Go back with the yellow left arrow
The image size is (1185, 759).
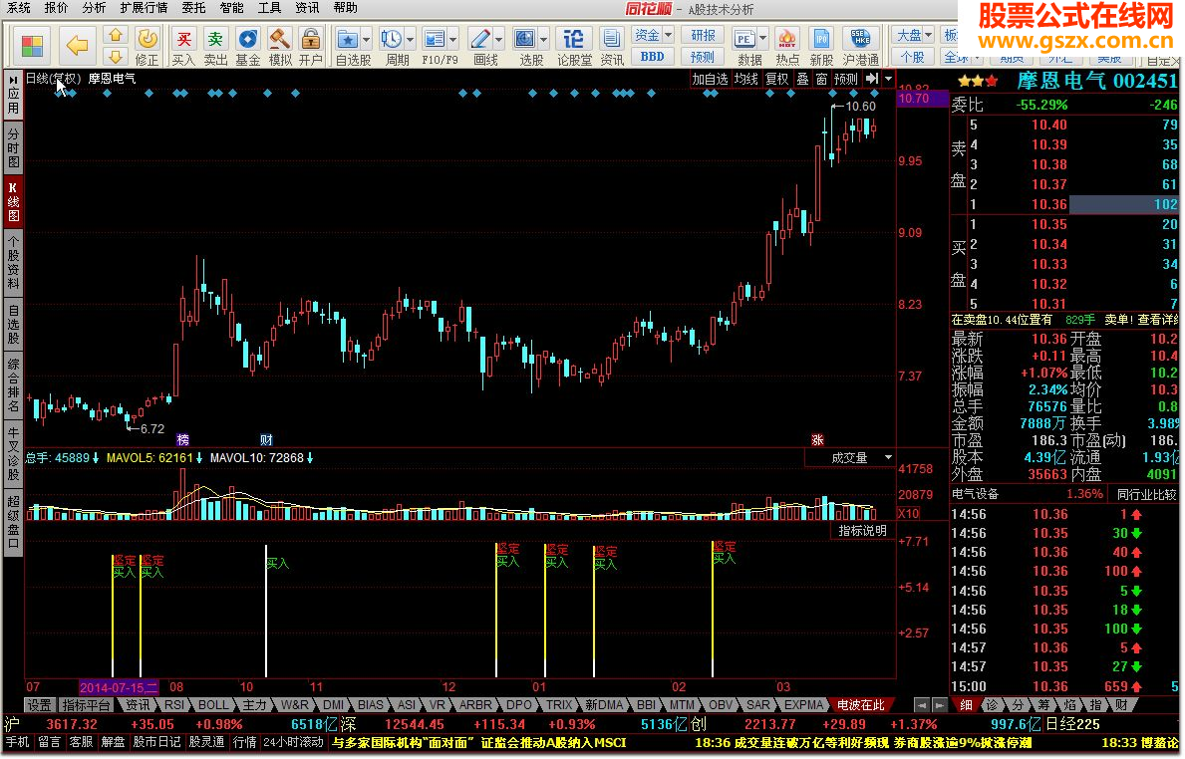(77, 45)
